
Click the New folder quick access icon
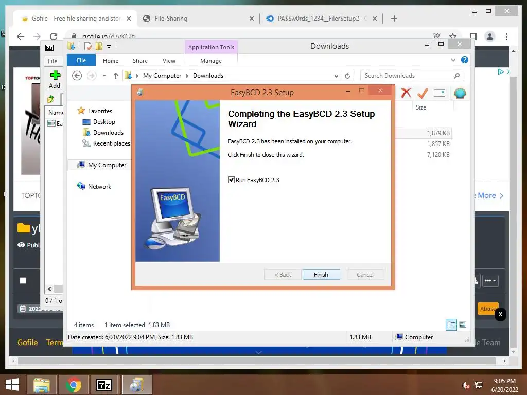point(99,46)
